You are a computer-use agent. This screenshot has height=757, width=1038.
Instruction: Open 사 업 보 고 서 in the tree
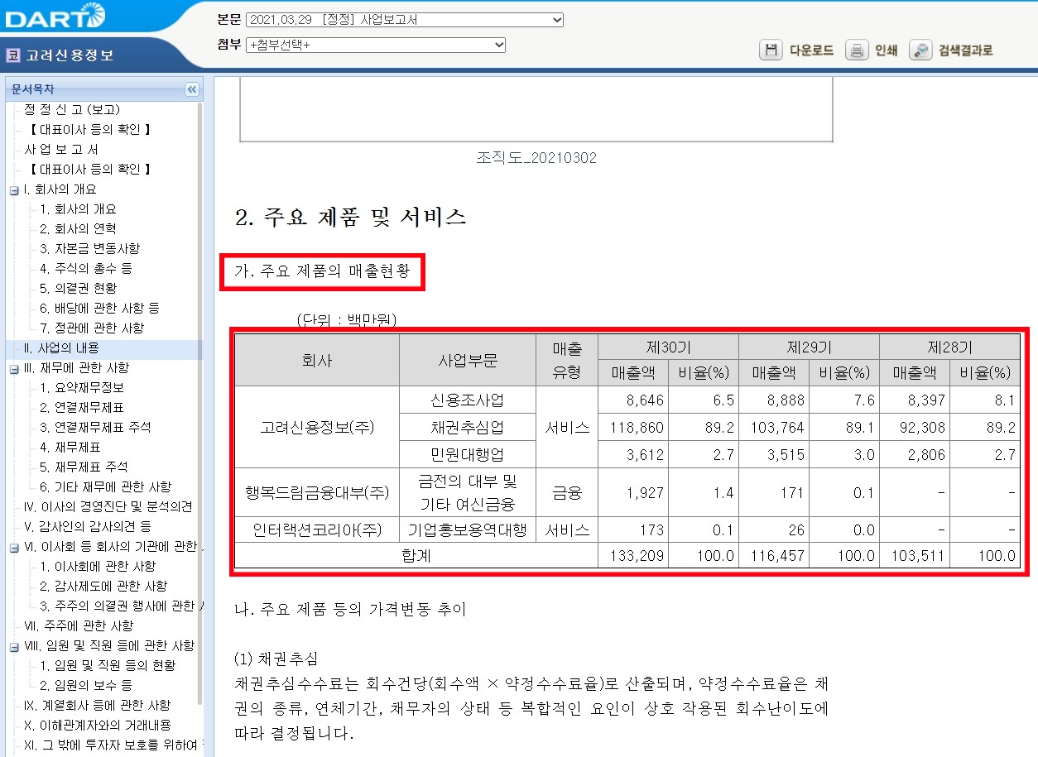(61, 149)
